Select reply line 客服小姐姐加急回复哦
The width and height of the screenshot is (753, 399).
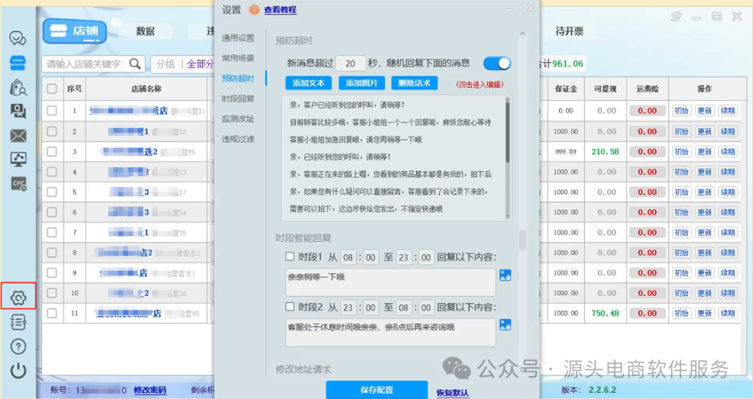click(x=356, y=139)
